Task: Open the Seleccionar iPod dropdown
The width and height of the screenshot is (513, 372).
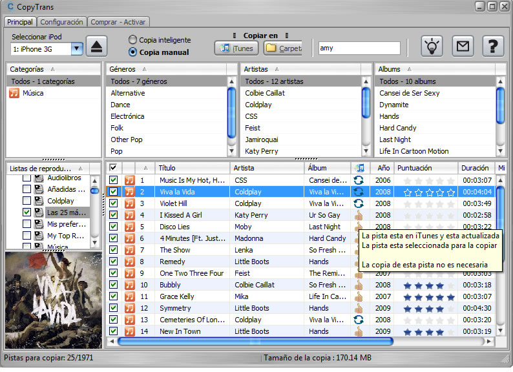Action: [77, 49]
